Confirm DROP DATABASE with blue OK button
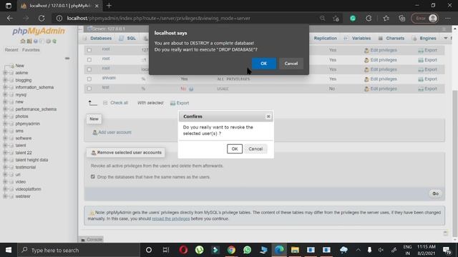Screen dimensions: 458x257 (263, 64)
